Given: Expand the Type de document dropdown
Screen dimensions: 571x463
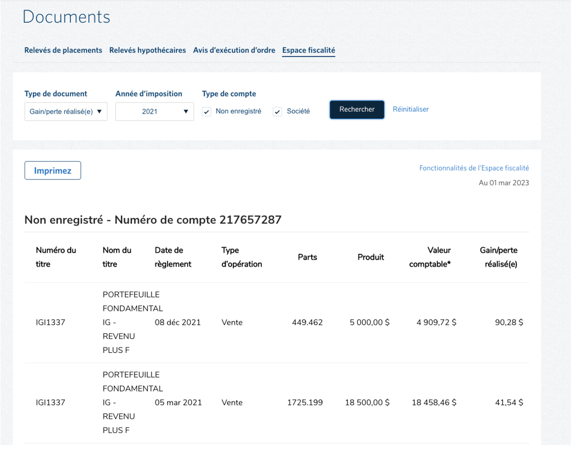Looking at the screenshot, I should click(x=66, y=112).
